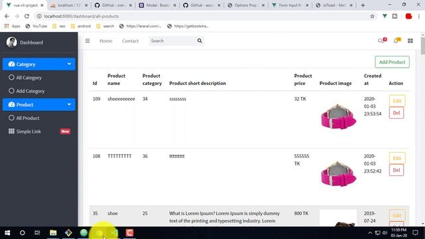This screenshot has height=239, width=425.
Task: Reload the page
Action: pyautogui.click(x=27, y=16)
